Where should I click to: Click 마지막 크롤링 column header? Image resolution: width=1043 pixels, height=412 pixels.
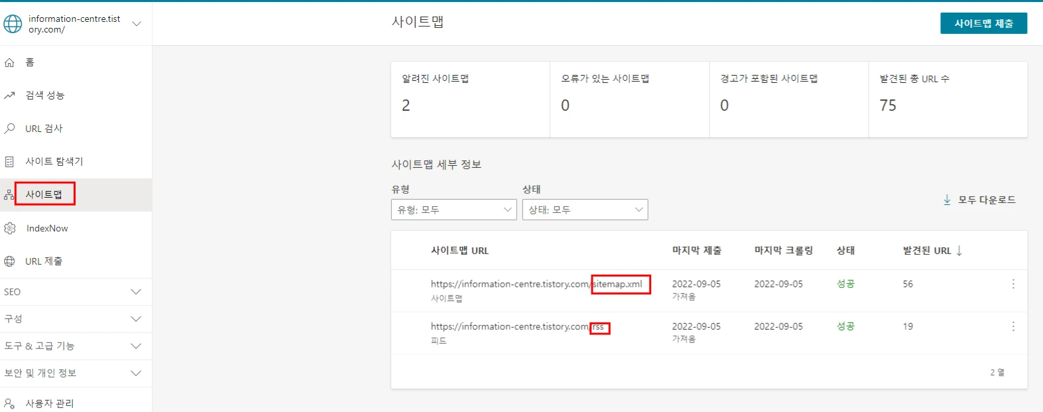pyautogui.click(x=784, y=251)
